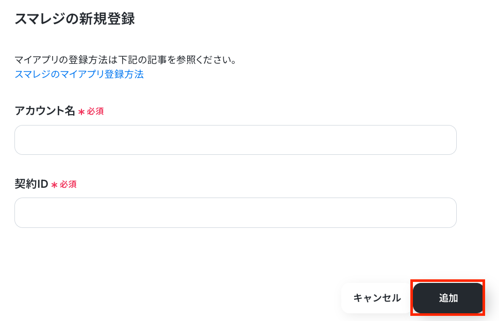This screenshot has height=321, width=499.
Task: Click the マイアプリの登録方法 instruction text
Action: tap(125, 60)
